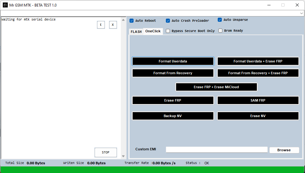Screen dimensions: 305x173
Task: Select Erase NV button
Action: pos(258,116)
